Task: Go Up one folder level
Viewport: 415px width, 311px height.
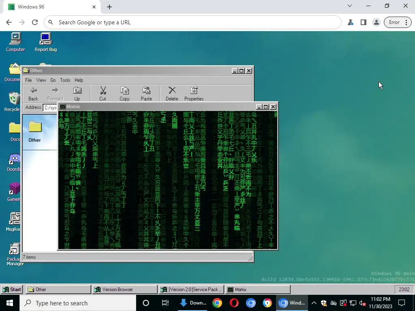Action: pyautogui.click(x=77, y=94)
